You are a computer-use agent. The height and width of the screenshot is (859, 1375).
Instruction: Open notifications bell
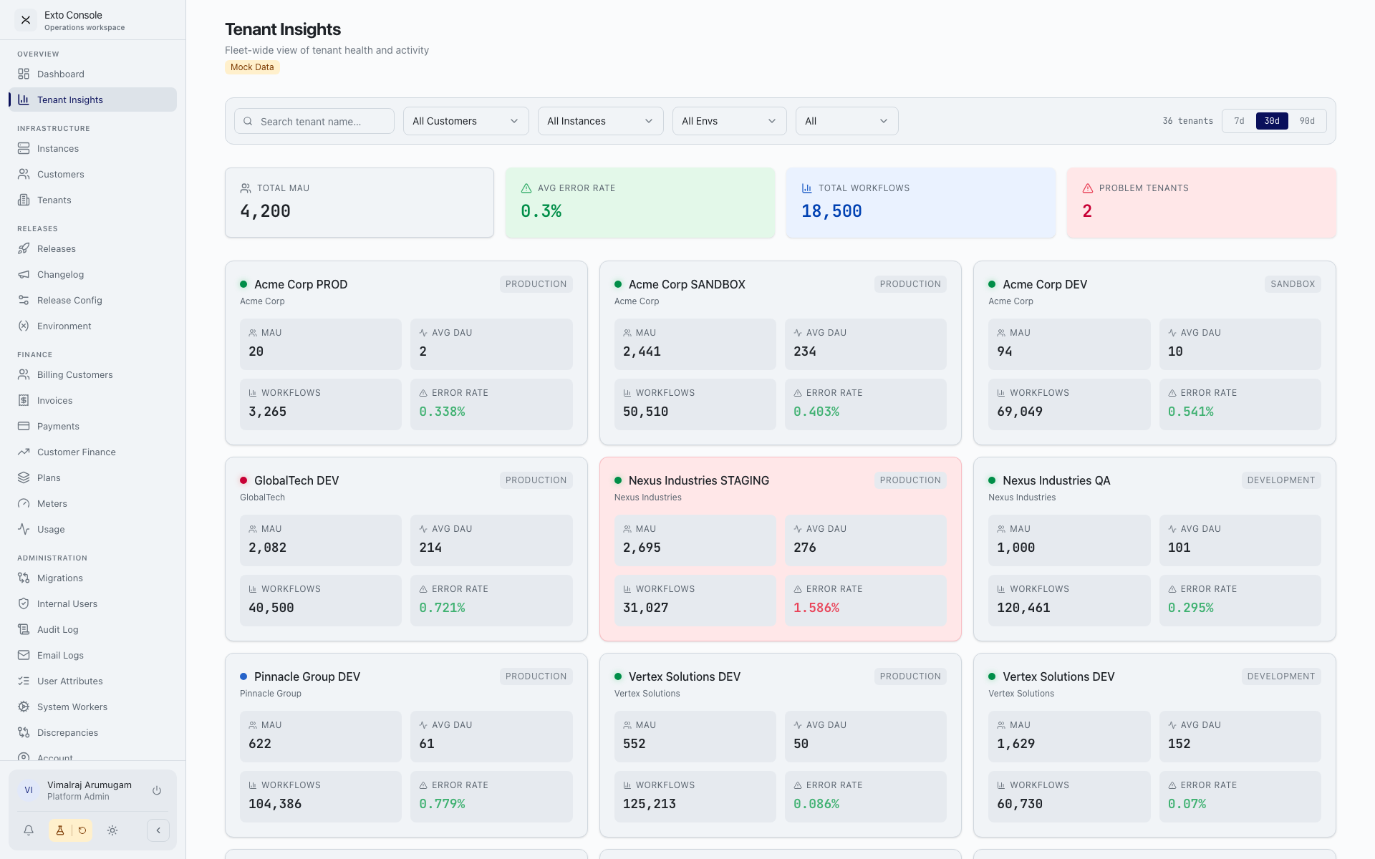29,830
